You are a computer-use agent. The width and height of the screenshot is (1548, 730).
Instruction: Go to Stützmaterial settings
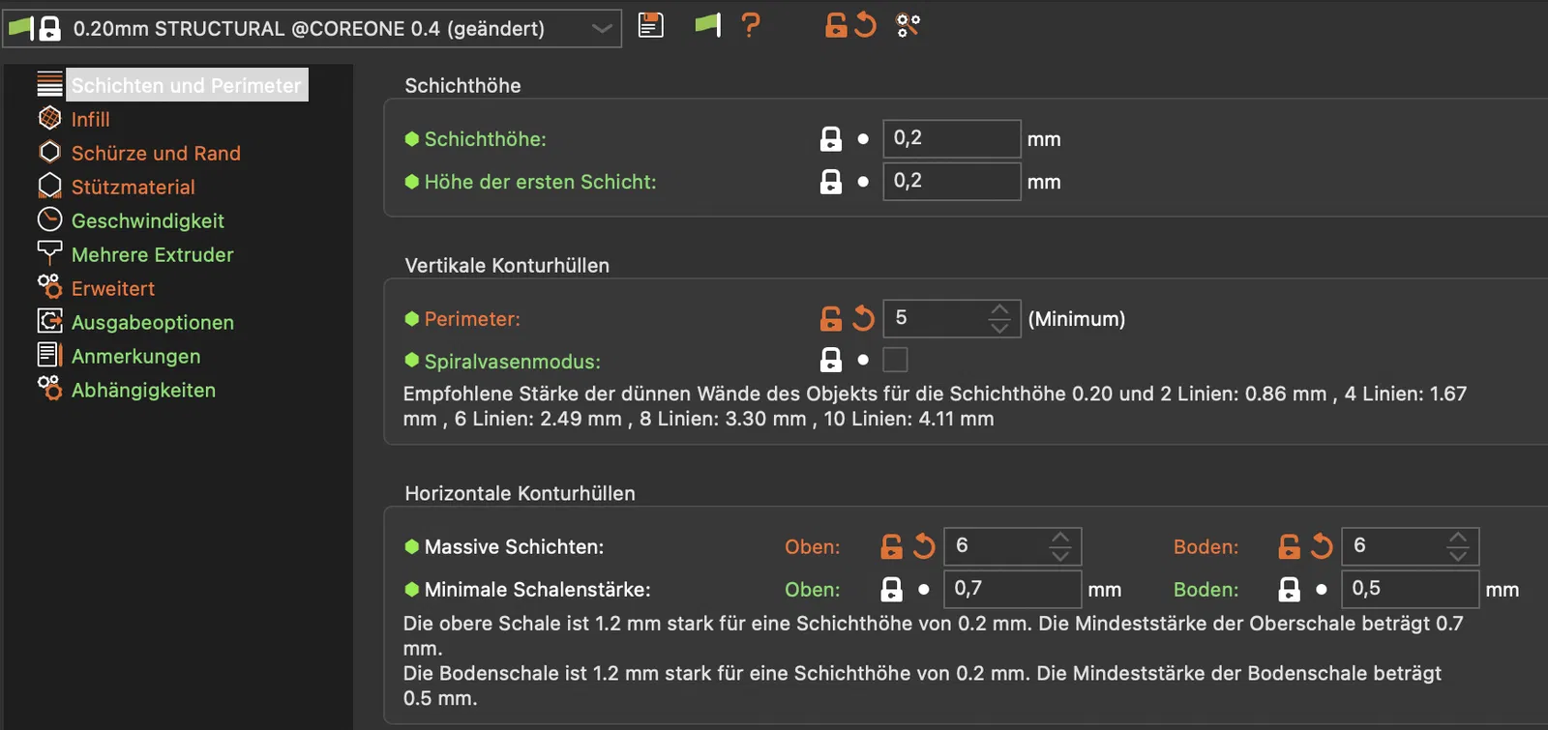pos(133,187)
